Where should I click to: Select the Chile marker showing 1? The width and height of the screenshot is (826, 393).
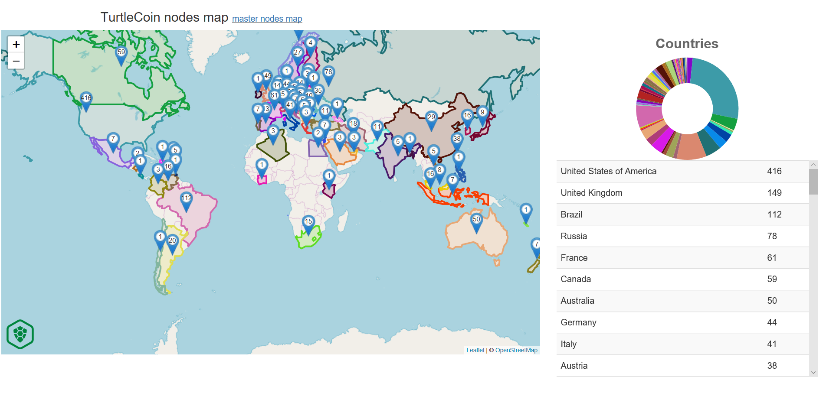point(160,240)
